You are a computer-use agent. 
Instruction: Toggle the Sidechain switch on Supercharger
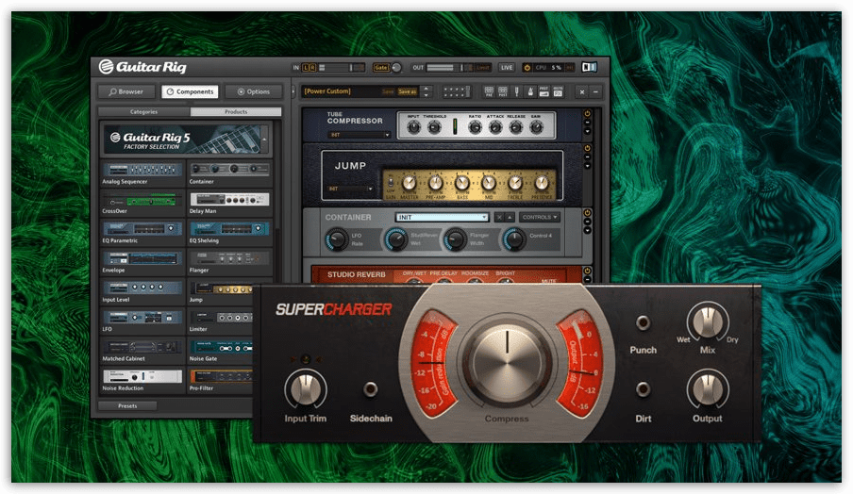tap(371, 389)
